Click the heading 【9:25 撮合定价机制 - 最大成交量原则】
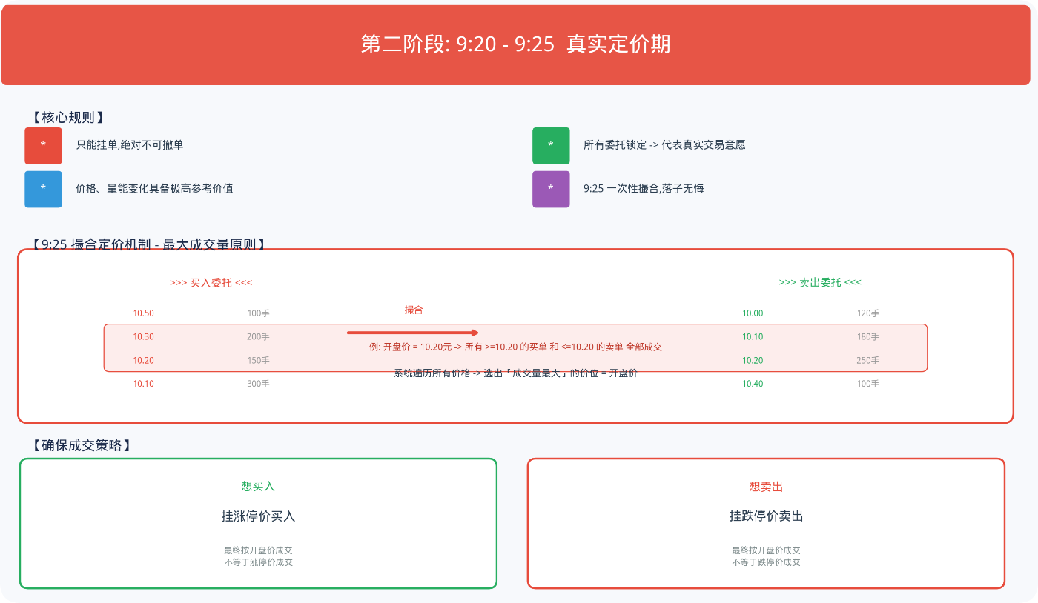Screen dimensions: 1038x603 148,244
